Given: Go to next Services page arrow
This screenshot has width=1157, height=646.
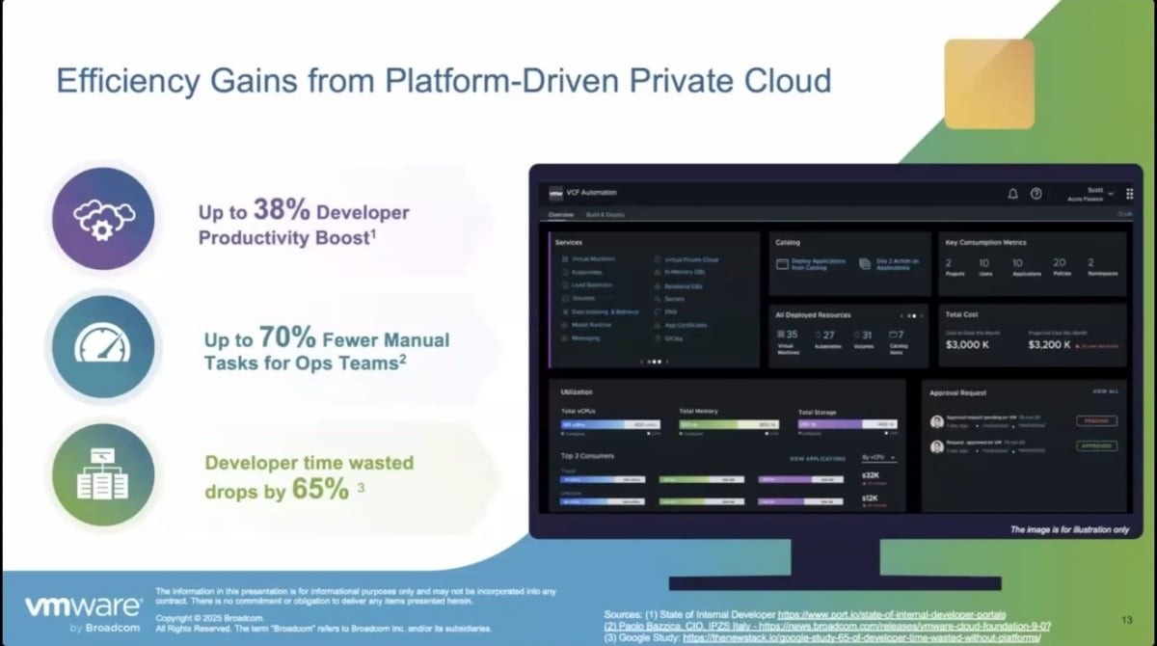Looking at the screenshot, I should [x=667, y=362].
